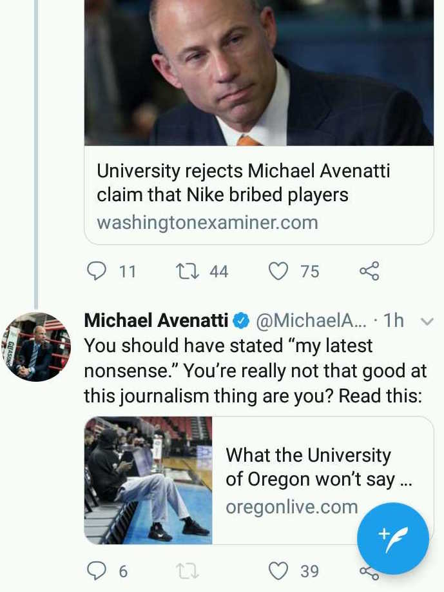Open "What the University of Oregon won't say" card

coord(318,468)
